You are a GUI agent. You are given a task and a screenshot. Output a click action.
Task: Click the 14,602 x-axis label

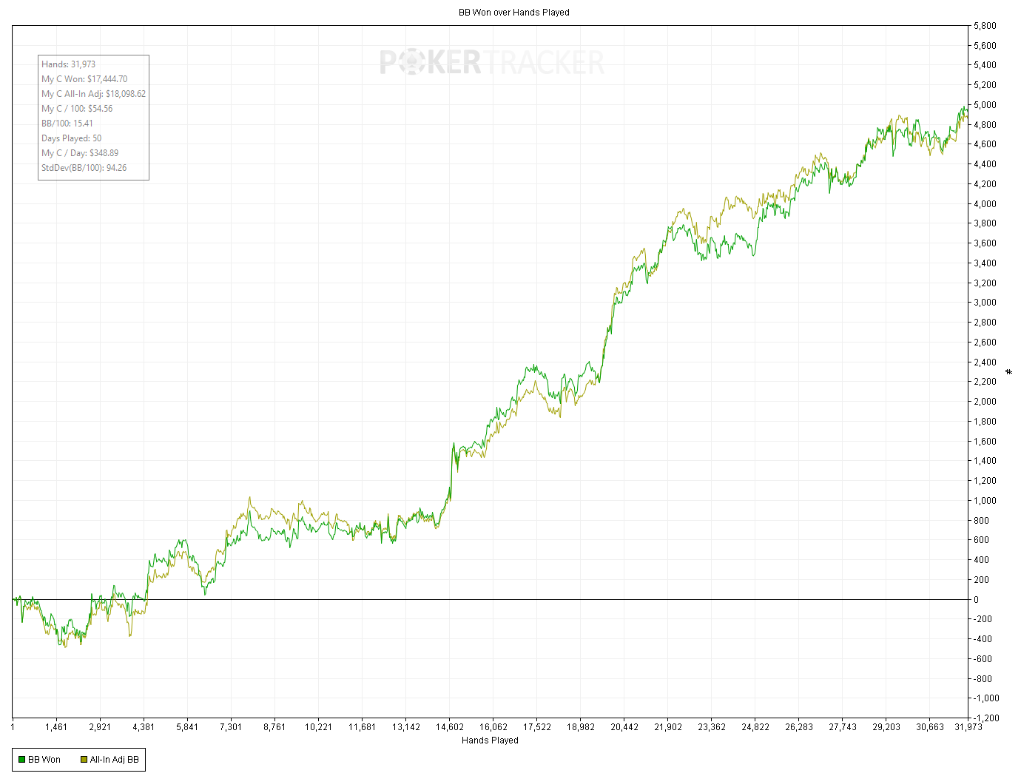450,727
